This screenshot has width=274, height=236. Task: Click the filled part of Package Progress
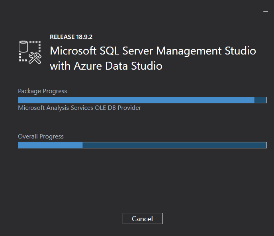coord(136,100)
